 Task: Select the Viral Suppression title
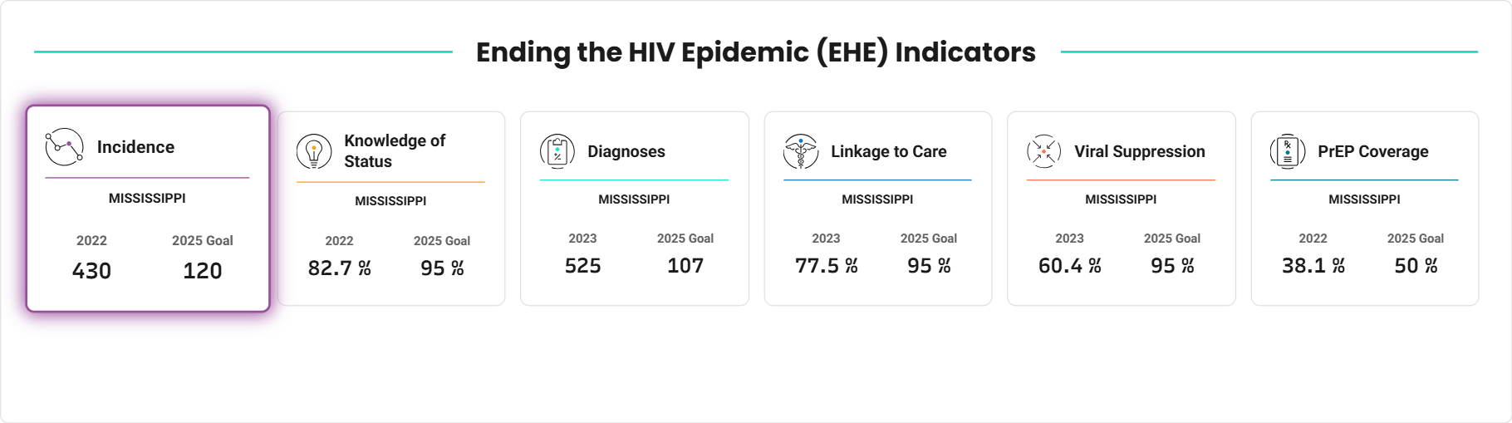1139,151
